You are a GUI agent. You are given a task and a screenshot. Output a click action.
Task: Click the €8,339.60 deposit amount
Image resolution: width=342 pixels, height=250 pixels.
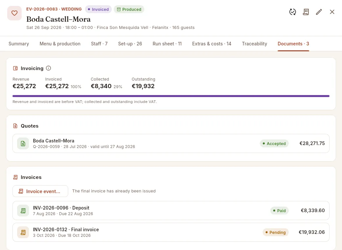coord(313,210)
